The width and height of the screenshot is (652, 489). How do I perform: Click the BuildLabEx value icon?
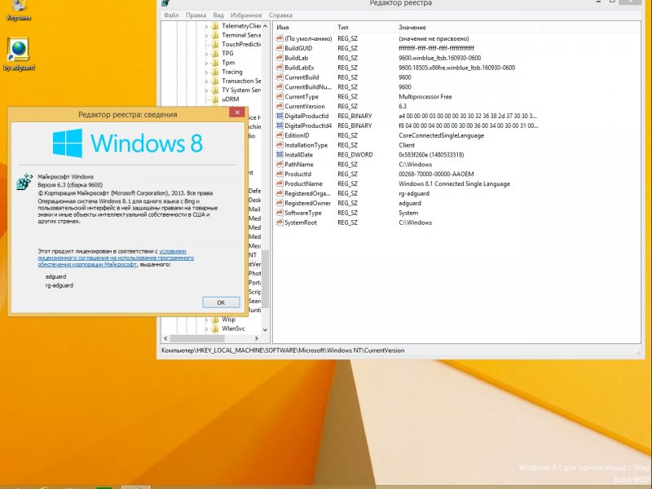tap(280, 68)
